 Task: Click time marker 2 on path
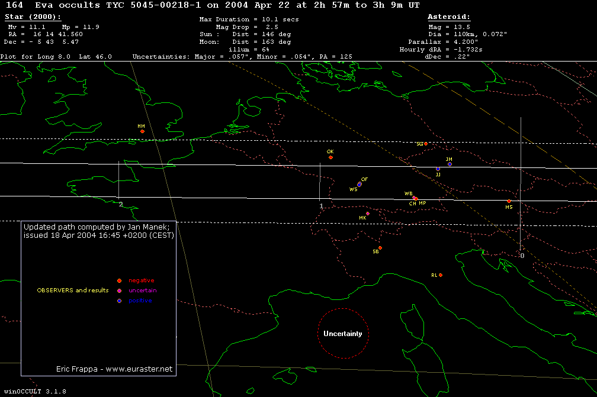point(120,205)
